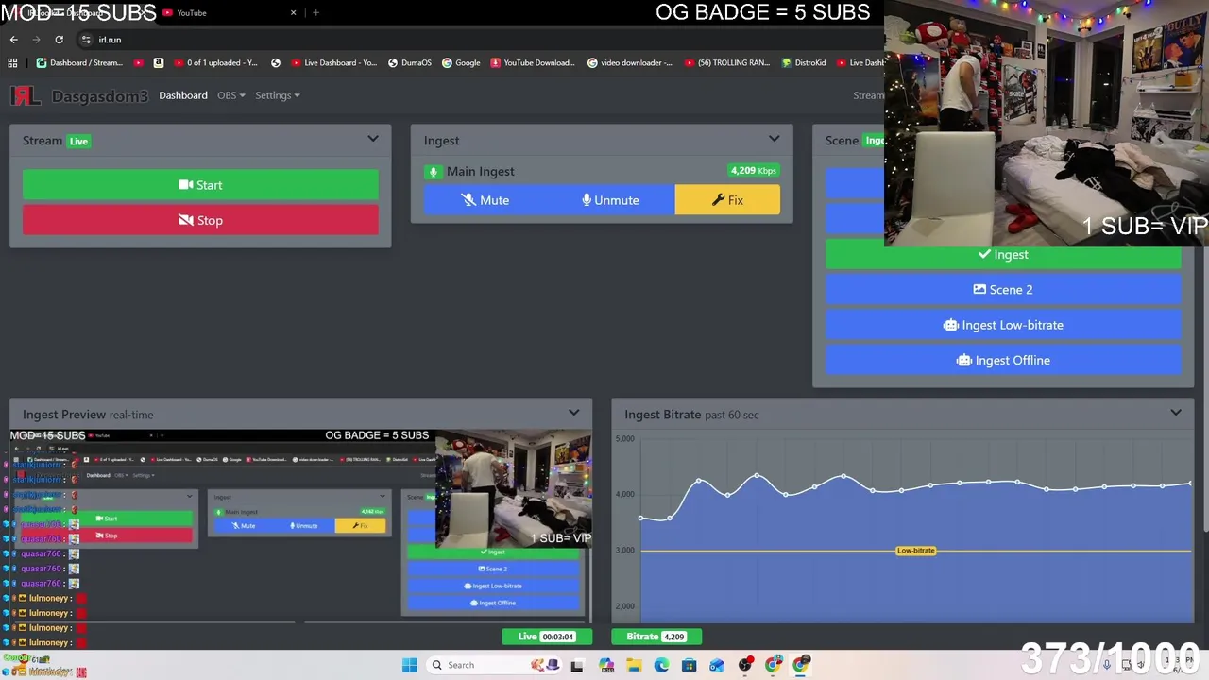Click the wrench icon on the Fix button
This screenshot has width=1209, height=680.
718,200
